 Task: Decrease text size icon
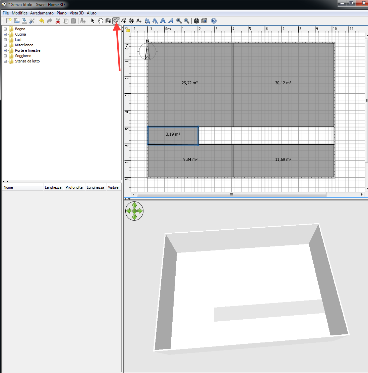pyautogui.click(x=155, y=21)
